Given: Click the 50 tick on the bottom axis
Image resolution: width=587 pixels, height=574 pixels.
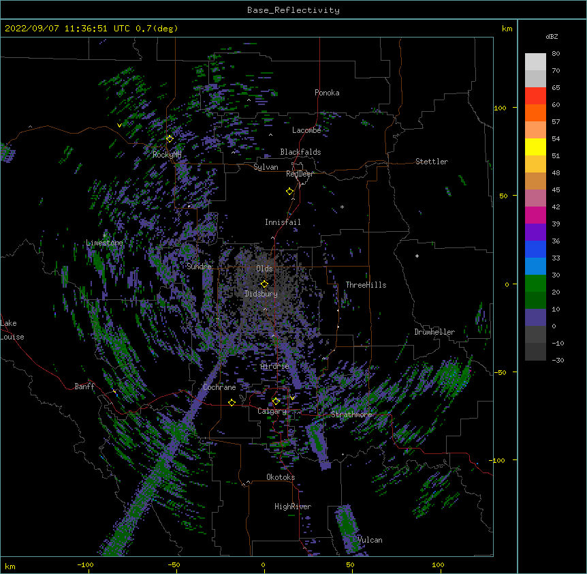Looking at the screenshot, I should [x=350, y=564].
